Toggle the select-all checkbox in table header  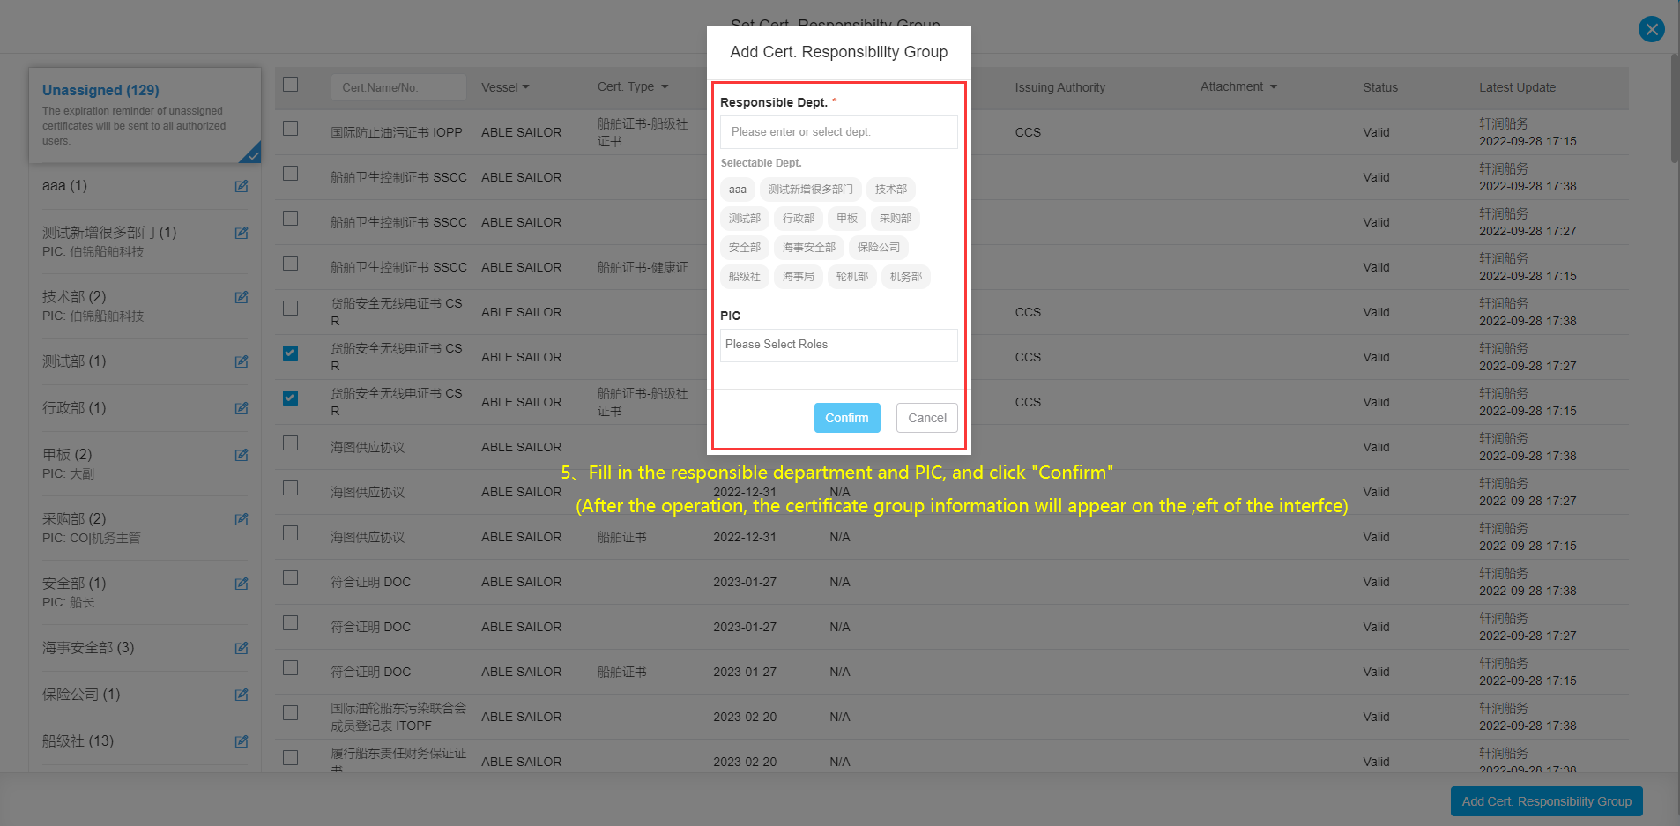pyautogui.click(x=290, y=85)
